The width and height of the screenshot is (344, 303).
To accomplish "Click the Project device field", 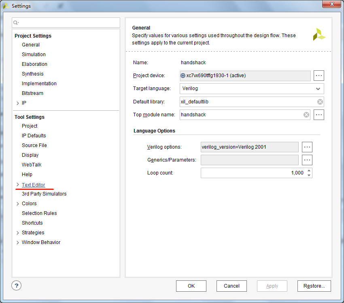I will 245,76.
